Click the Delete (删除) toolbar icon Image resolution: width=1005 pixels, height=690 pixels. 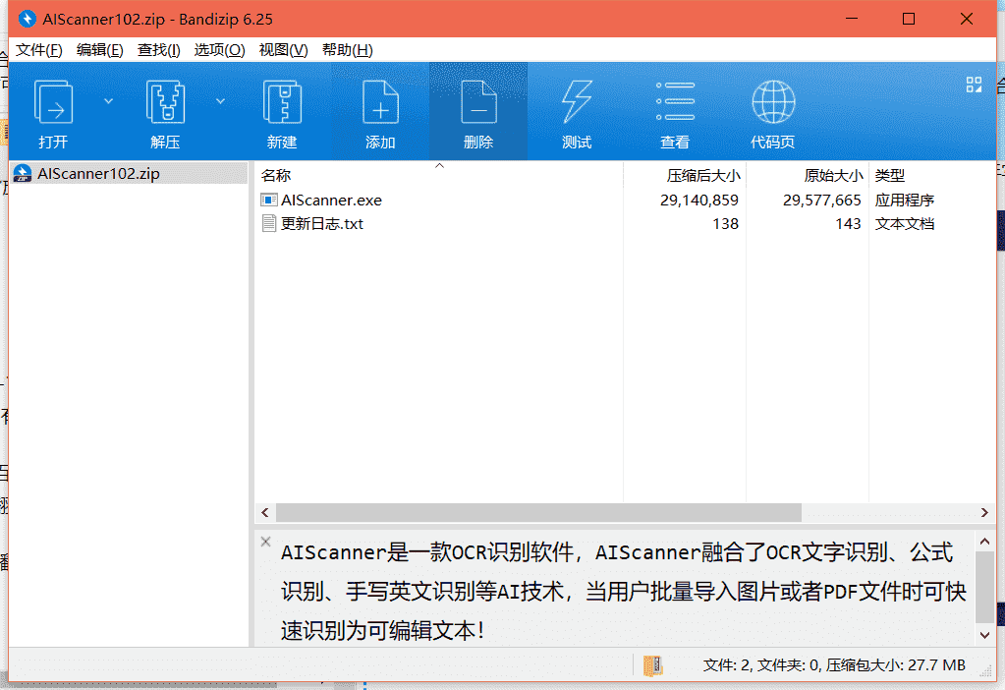pyautogui.click(x=478, y=102)
